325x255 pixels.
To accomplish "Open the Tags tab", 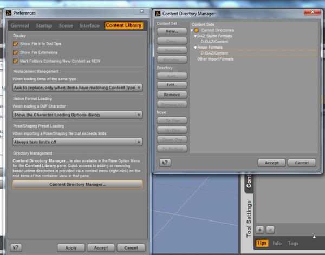I will pyautogui.click(x=293, y=243).
